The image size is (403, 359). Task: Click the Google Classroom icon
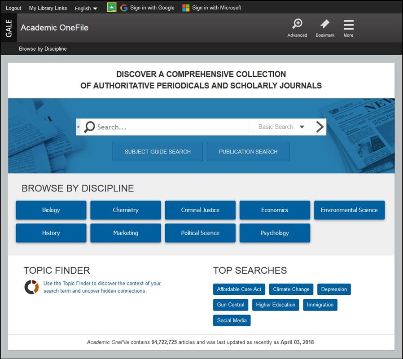coord(112,8)
